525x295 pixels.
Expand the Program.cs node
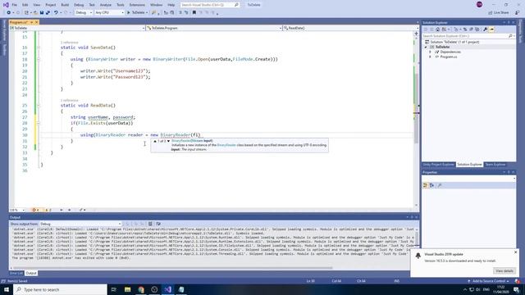tap(430, 57)
